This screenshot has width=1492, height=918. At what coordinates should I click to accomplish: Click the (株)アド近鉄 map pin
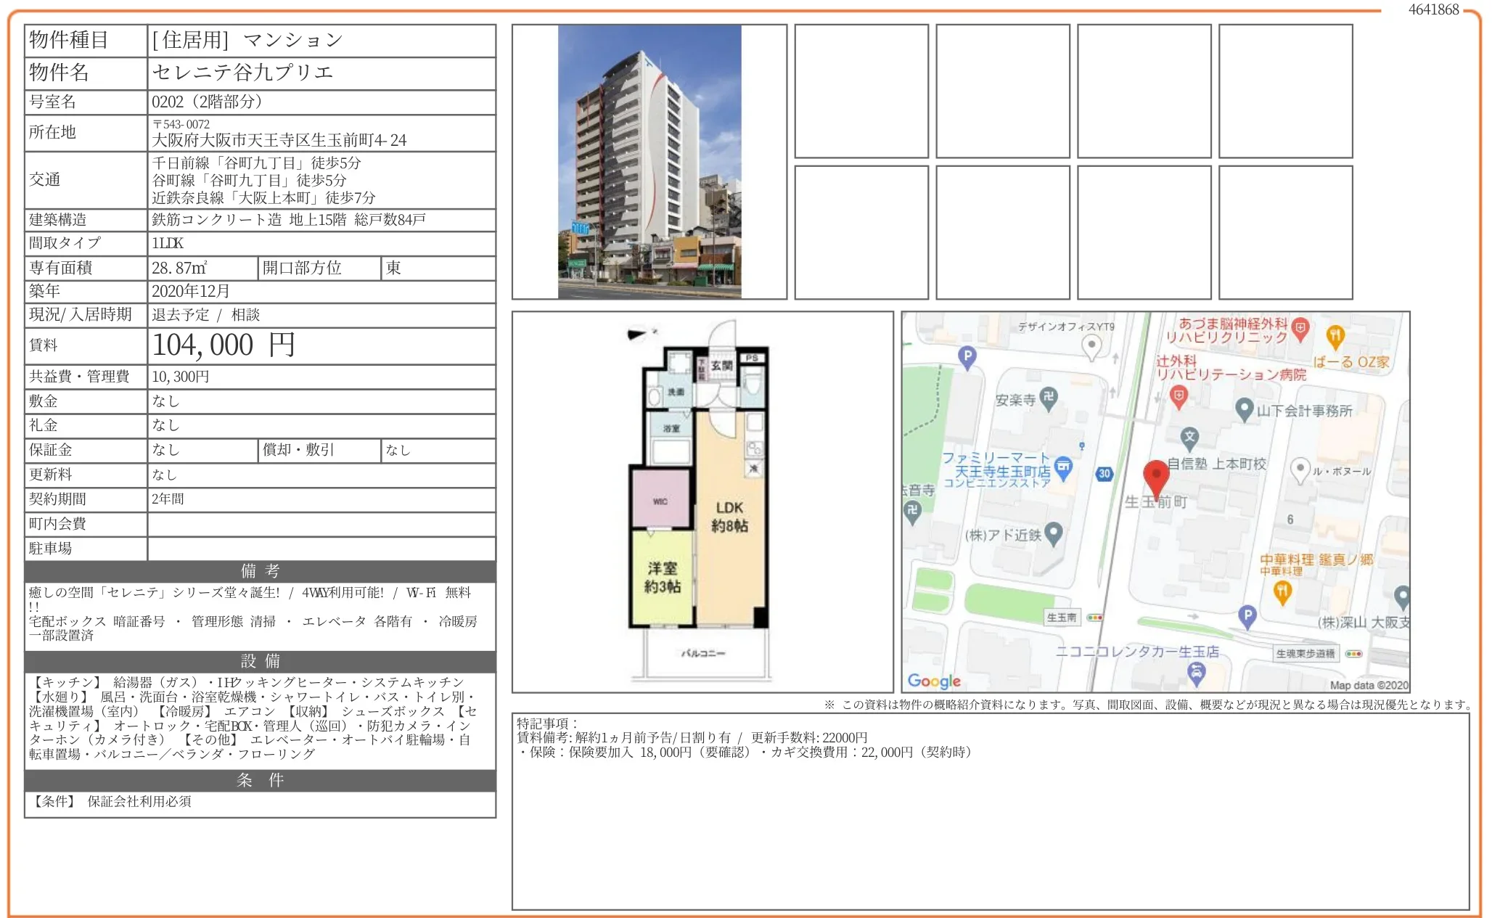tap(1054, 533)
